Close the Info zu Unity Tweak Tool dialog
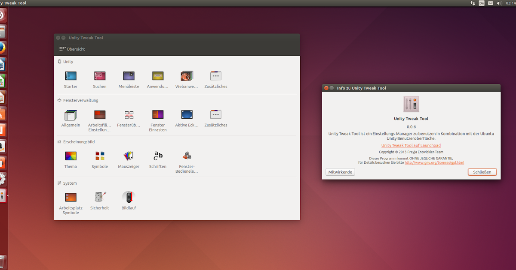 (326, 88)
